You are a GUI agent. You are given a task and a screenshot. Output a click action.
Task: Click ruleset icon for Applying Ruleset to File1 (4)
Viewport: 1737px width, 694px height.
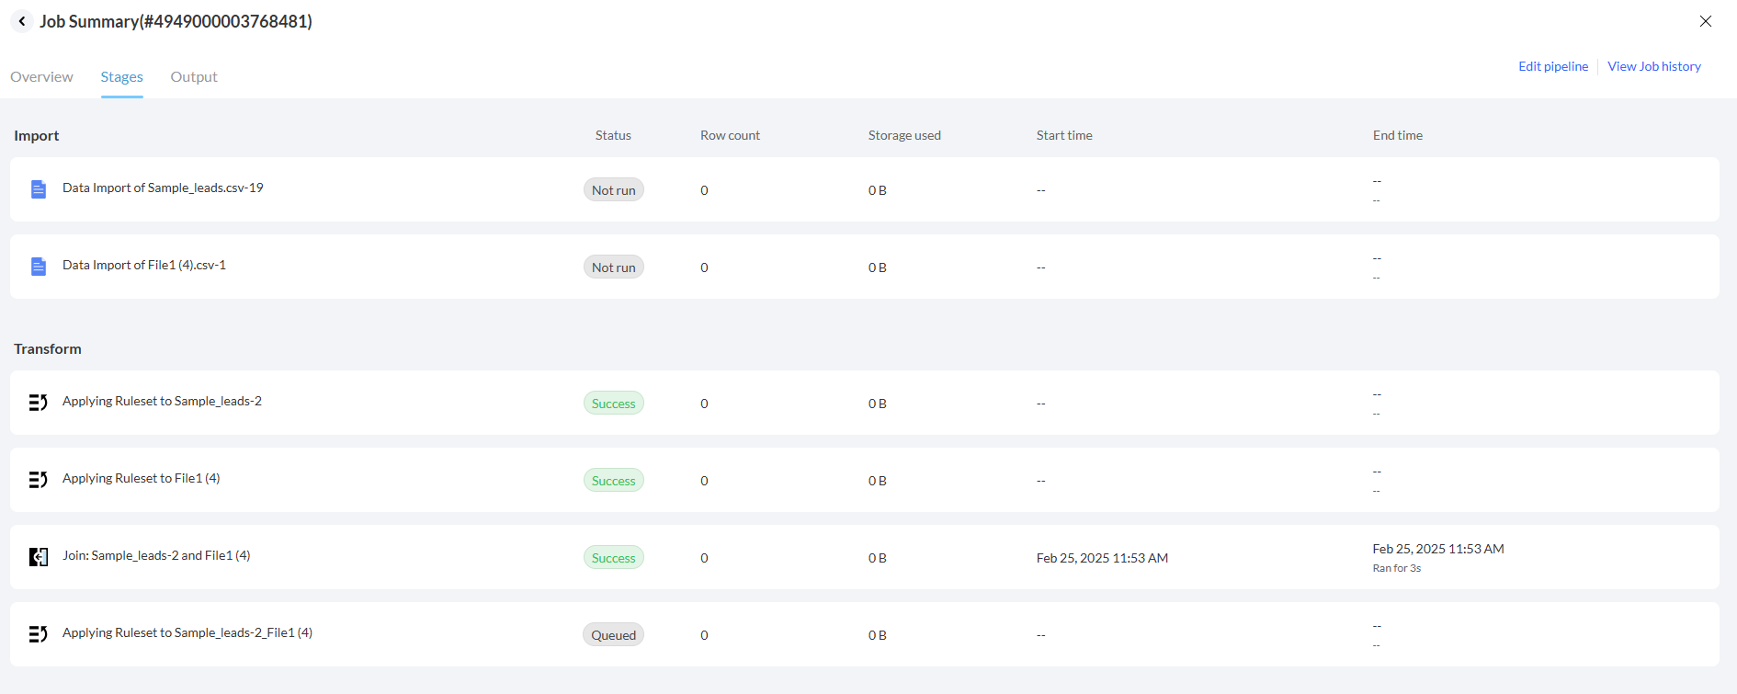point(39,480)
